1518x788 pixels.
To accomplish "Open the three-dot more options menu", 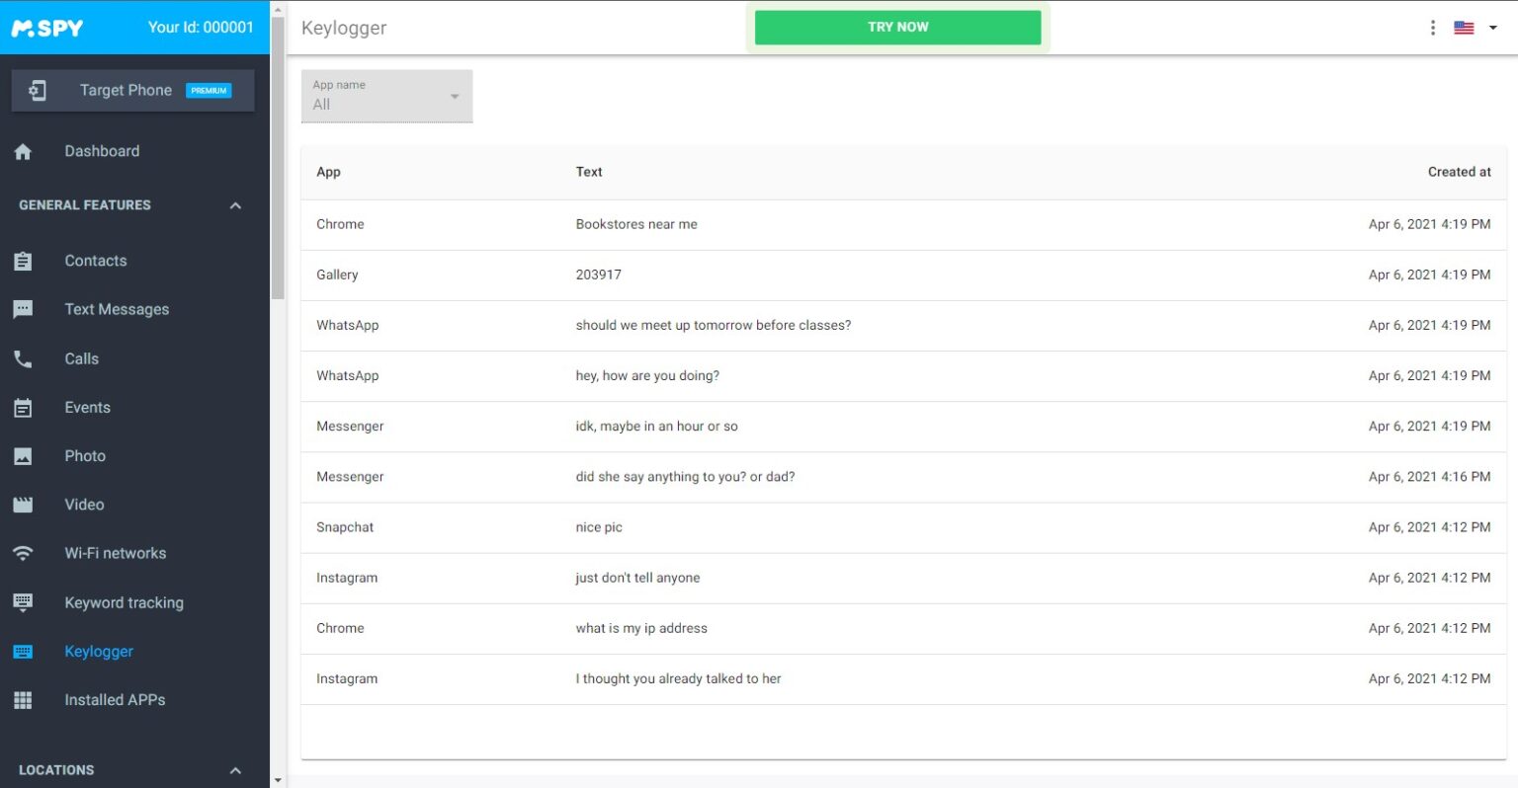I will [x=1432, y=28].
